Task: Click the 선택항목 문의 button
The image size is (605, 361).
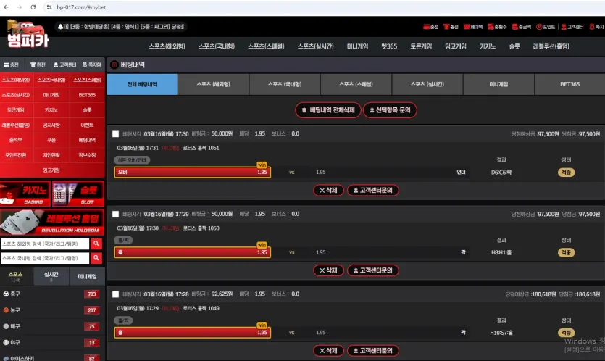Action: (x=390, y=110)
